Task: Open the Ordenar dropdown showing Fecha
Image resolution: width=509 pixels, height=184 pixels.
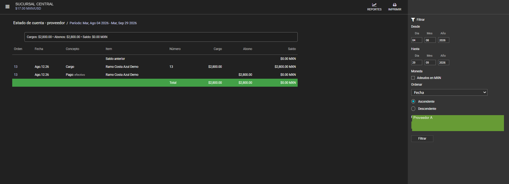Action: [449, 92]
